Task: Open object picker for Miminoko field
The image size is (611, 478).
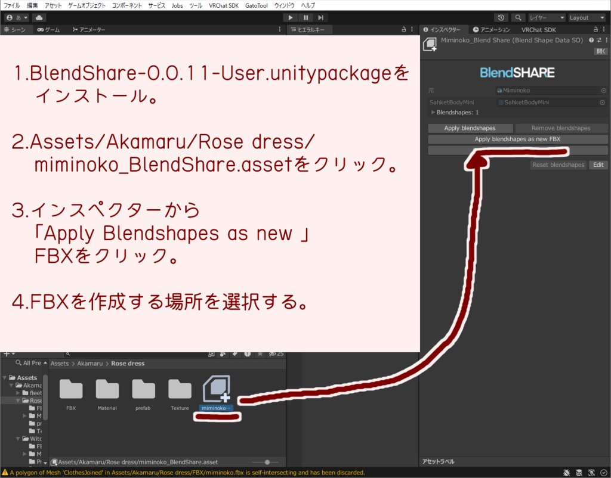Action: (x=604, y=91)
